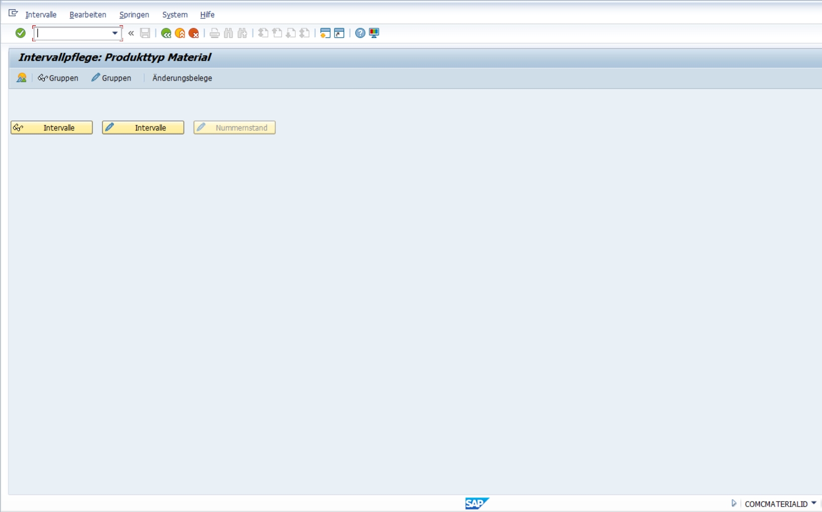The height and width of the screenshot is (512, 822).
Task: Click the Customize Local Layout monitor icon
Action: tap(374, 33)
